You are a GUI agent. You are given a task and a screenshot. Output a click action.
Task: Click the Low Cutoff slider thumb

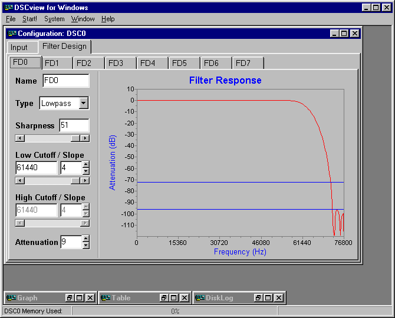pyautogui.click(x=75, y=181)
